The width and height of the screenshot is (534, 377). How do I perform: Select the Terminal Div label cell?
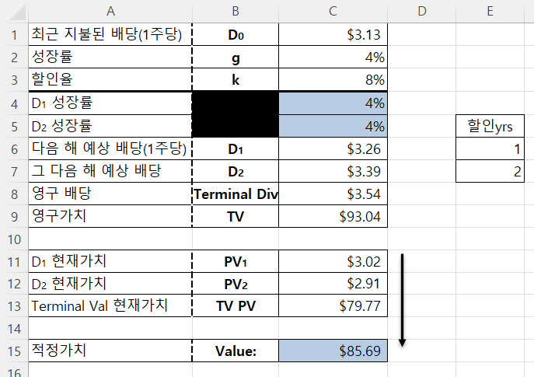[235, 194]
